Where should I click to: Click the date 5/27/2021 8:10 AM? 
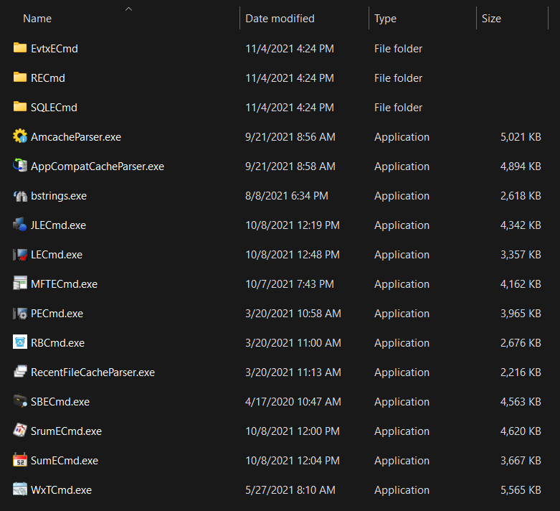(x=290, y=490)
